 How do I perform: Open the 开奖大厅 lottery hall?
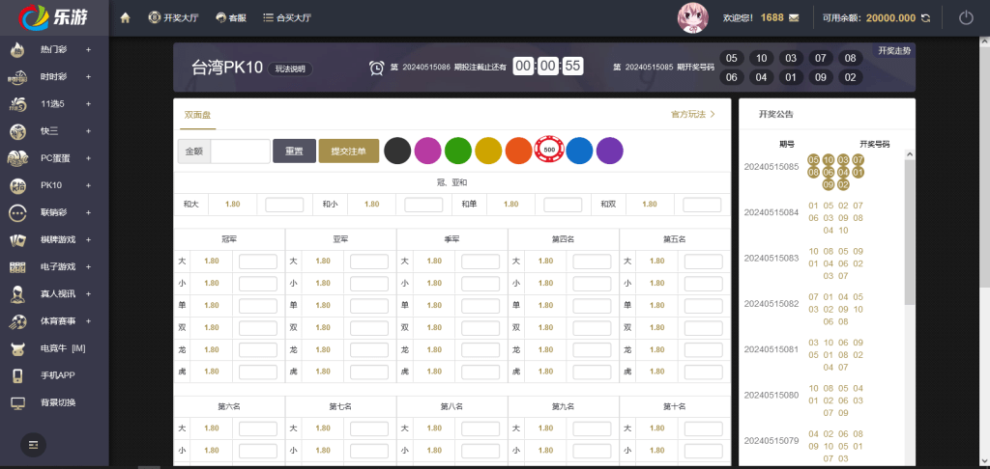click(x=173, y=18)
